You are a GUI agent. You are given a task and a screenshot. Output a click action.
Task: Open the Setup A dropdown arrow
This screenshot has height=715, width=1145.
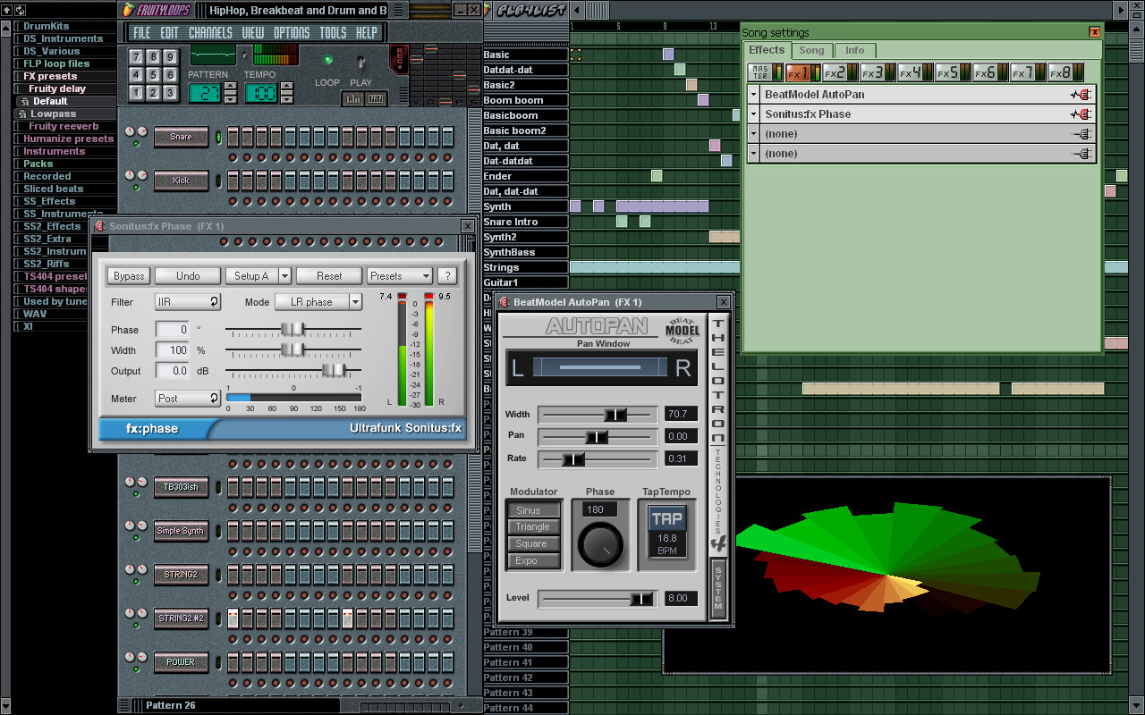click(x=284, y=276)
